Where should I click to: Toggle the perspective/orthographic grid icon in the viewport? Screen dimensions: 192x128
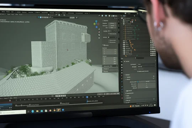click(x=99, y=38)
